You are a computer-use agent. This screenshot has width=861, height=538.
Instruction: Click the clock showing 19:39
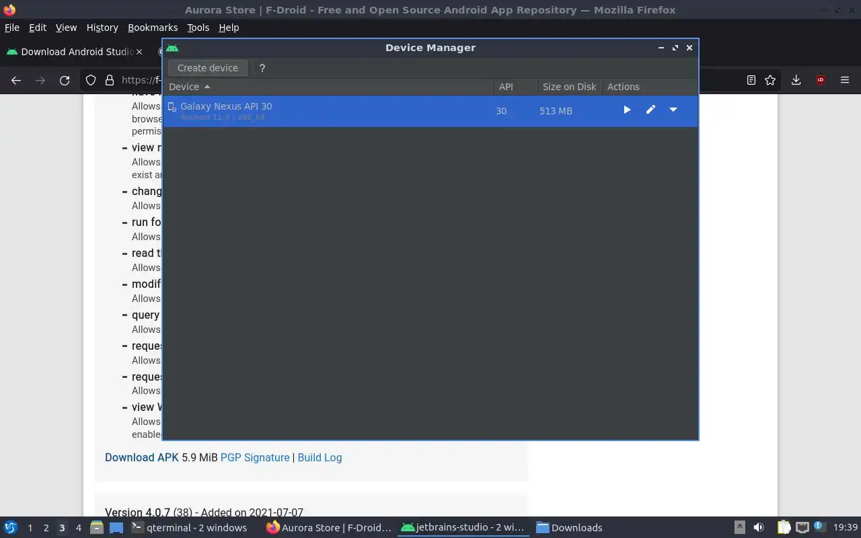846,528
